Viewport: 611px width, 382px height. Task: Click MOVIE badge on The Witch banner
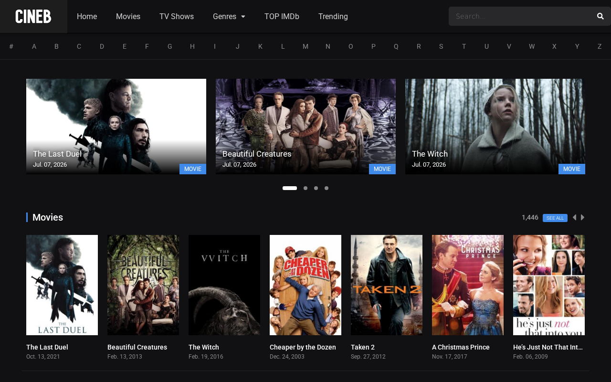[x=572, y=169]
